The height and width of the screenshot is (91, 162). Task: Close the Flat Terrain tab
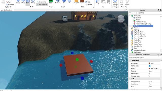12,10
